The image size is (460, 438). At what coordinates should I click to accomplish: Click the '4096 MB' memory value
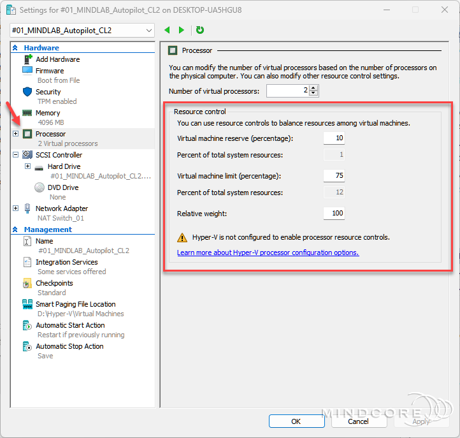51,122
